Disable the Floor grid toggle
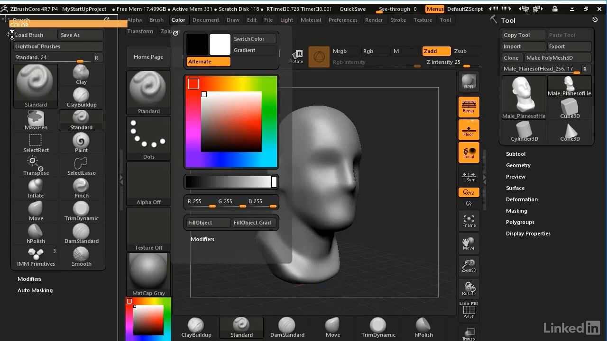Image resolution: width=607 pixels, height=341 pixels. pos(469,130)
